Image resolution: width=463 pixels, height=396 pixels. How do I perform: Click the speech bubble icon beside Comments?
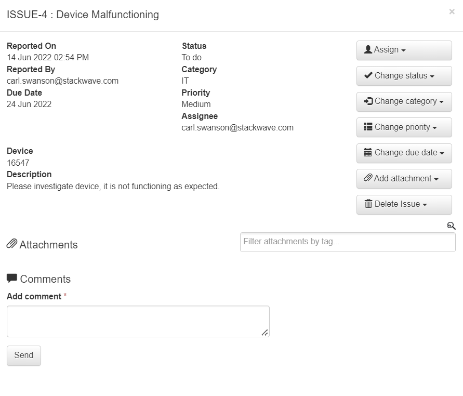tap(12, 279)
